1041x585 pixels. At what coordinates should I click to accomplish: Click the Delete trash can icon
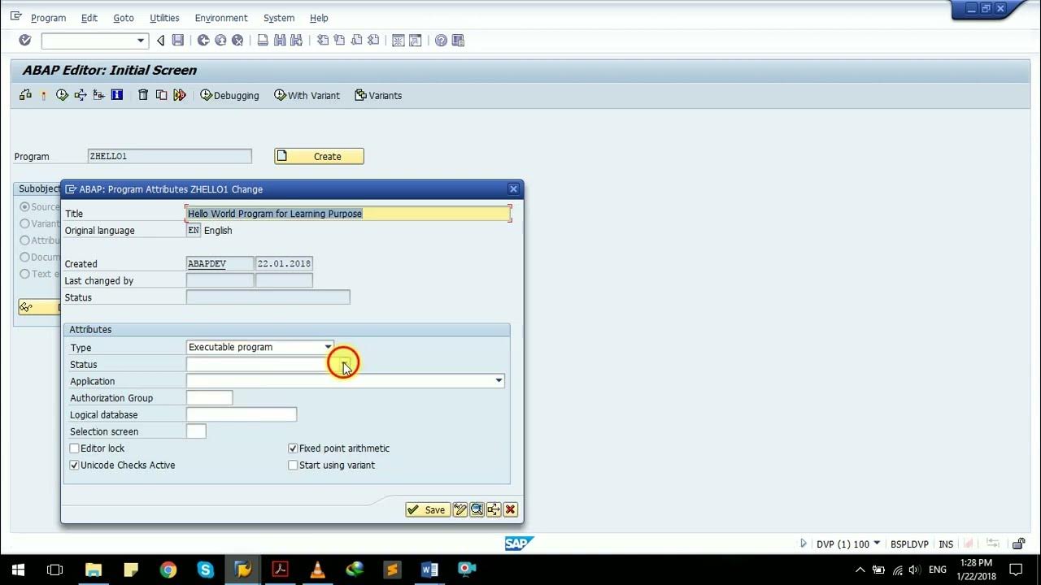point(143,95)
